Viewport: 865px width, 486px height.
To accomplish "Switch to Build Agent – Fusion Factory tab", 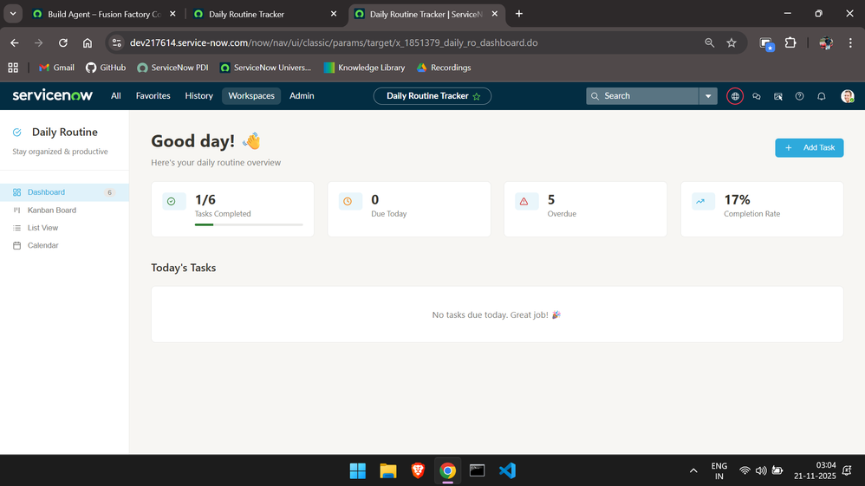I will pos(104,15).
